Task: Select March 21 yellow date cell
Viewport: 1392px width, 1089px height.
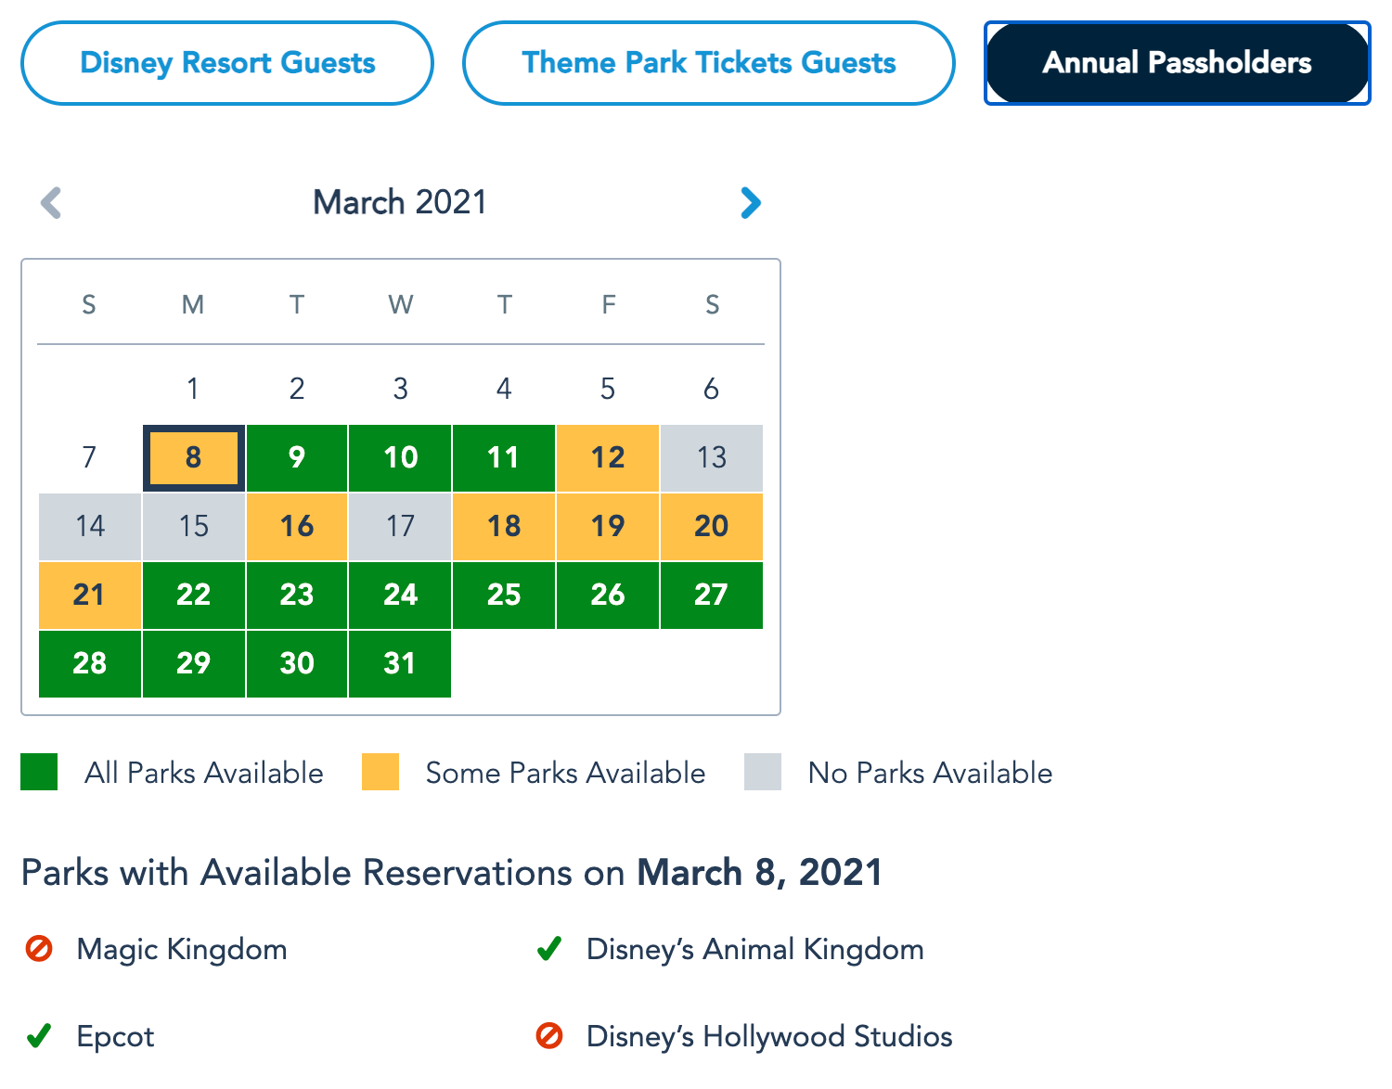Action: pos(89,595)
